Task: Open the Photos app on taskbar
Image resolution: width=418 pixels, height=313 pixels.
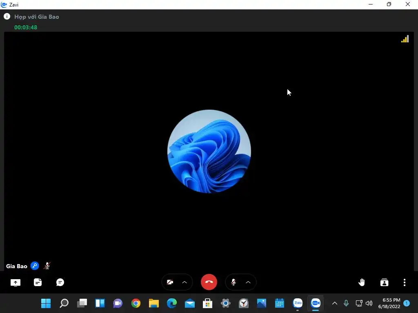Action: tap(262, 303)
